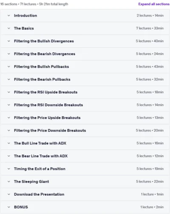
Task: Open Timing the Exit of a Position
Action: [x=85, y=169]
